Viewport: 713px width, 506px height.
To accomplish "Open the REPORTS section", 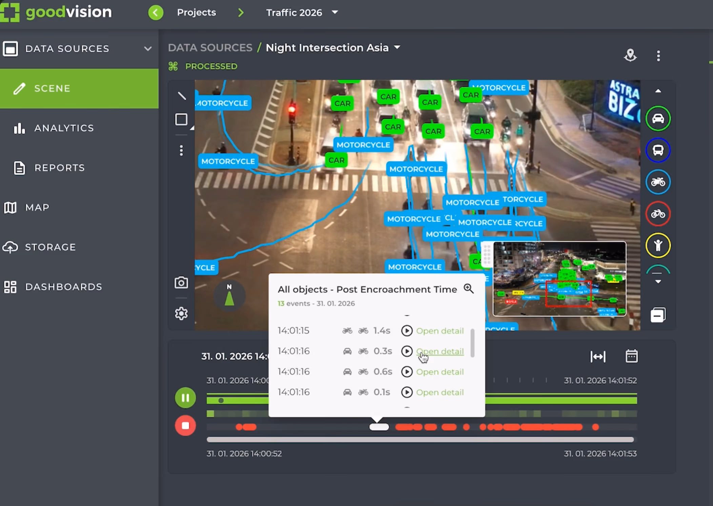I will 79,168.
